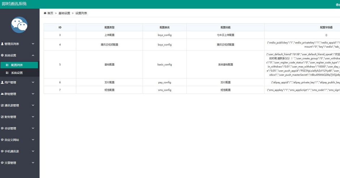The height and width of the screenshot is (178, 340).
Task: Click the basic_config table name
Action: coord(165,65)
